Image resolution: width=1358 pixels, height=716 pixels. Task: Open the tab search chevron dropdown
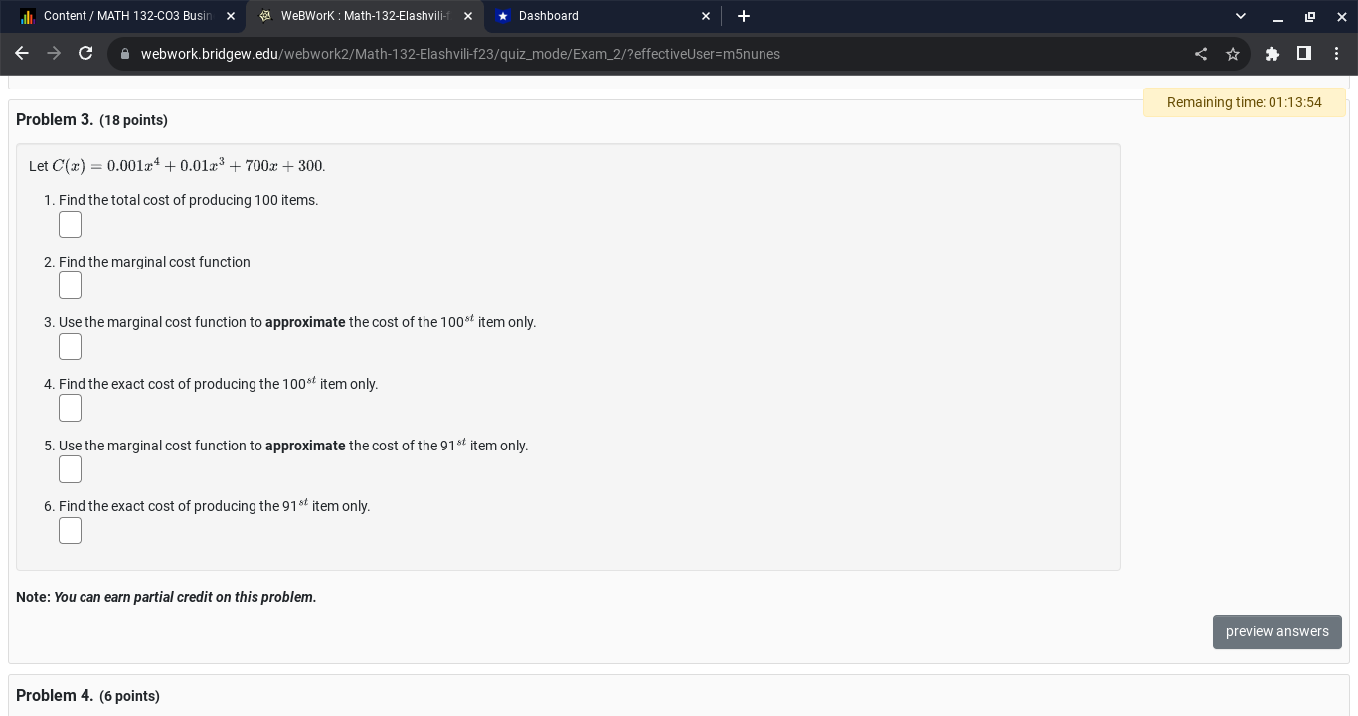click(1240, 16)
